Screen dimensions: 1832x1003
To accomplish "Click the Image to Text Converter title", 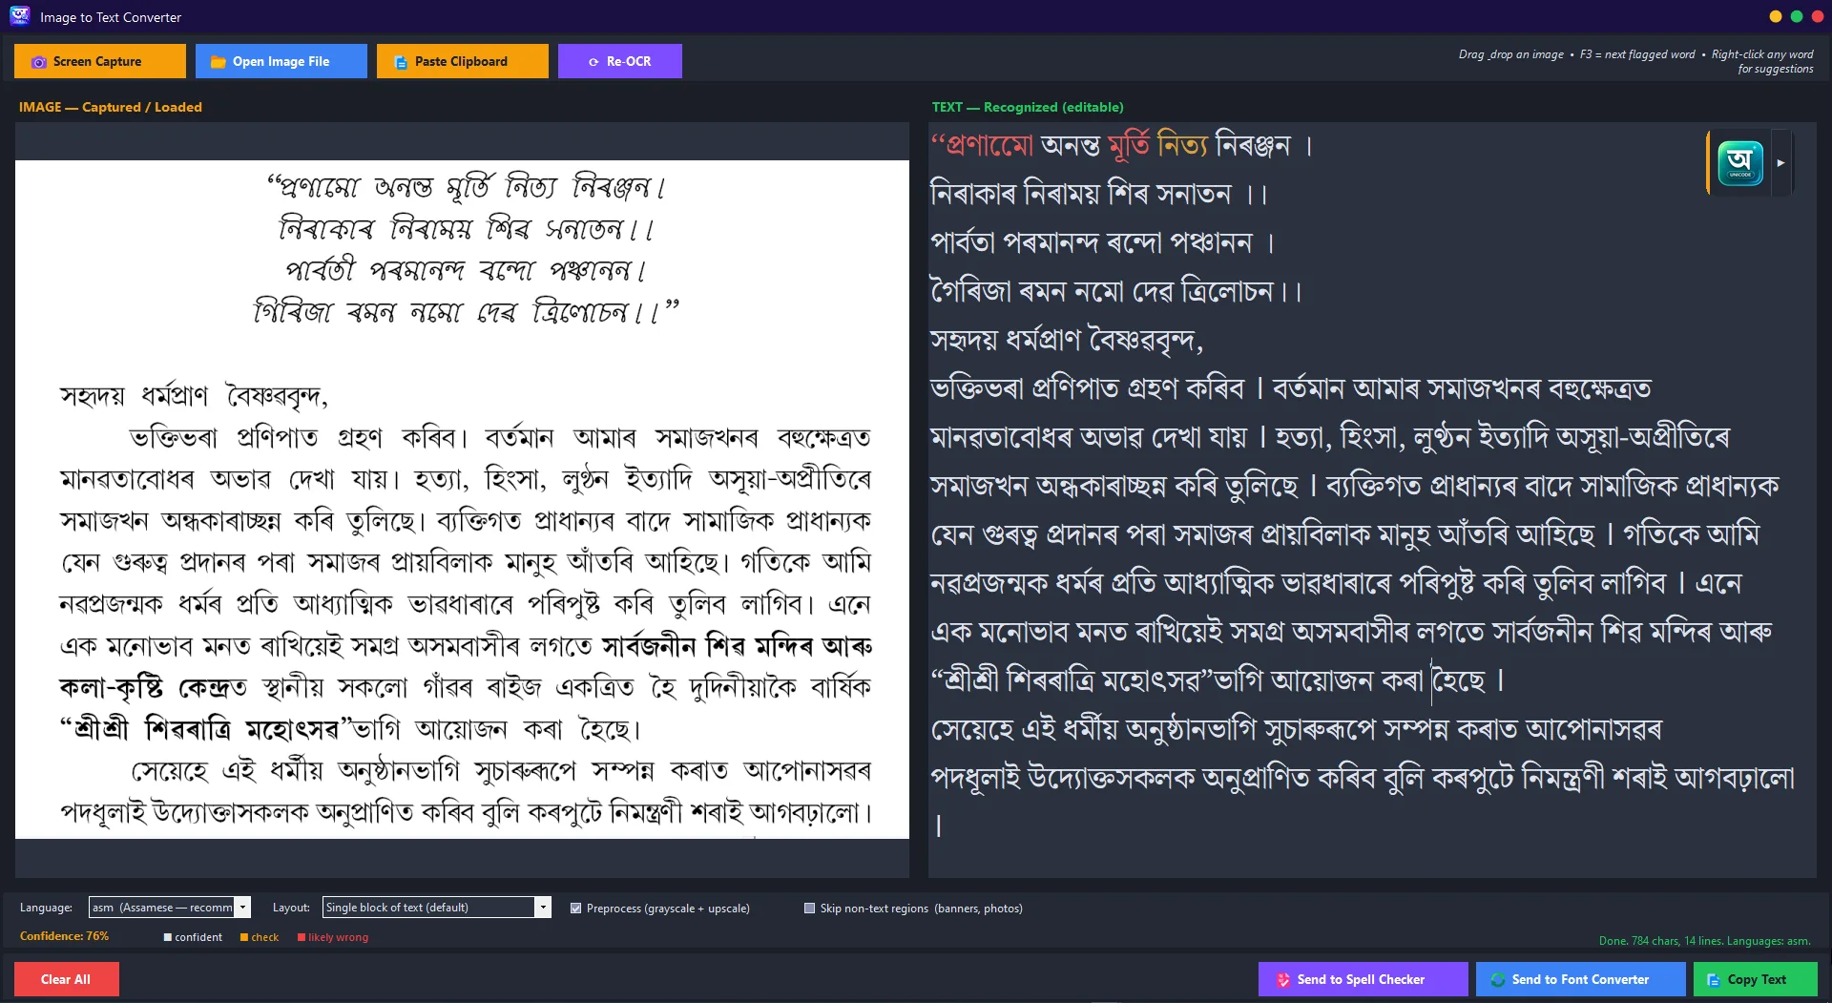I will (111, 17).
